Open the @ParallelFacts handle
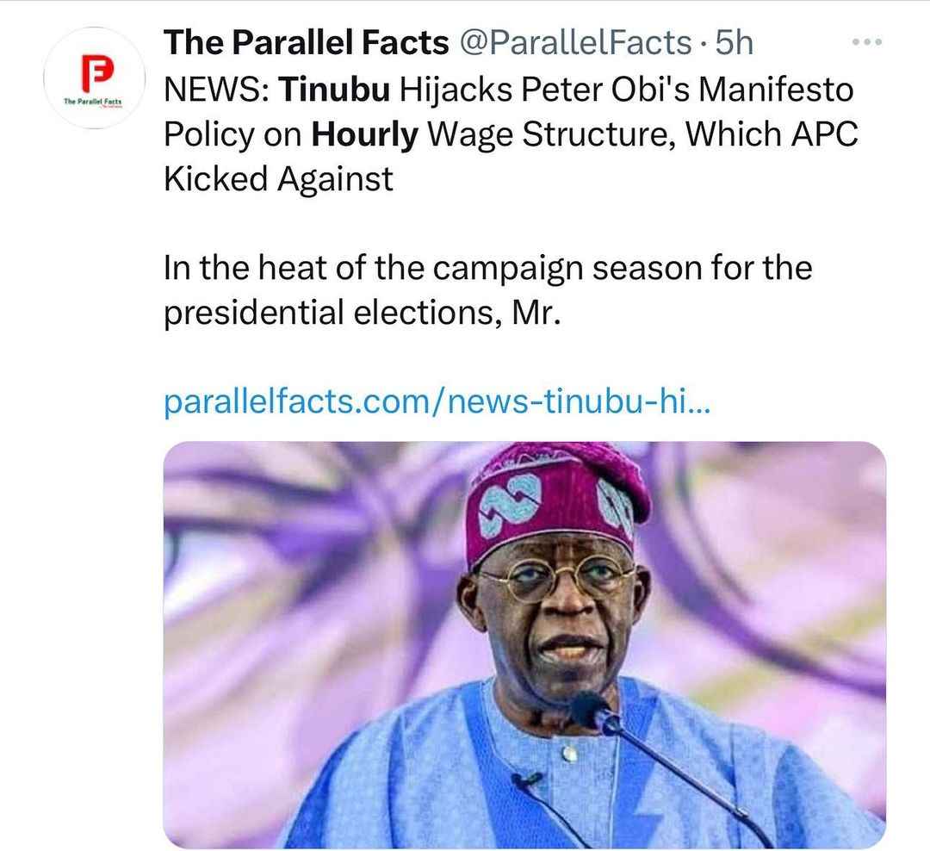Image resolution: width=930 pixels, height=851 pixels. tap(575, 43)
